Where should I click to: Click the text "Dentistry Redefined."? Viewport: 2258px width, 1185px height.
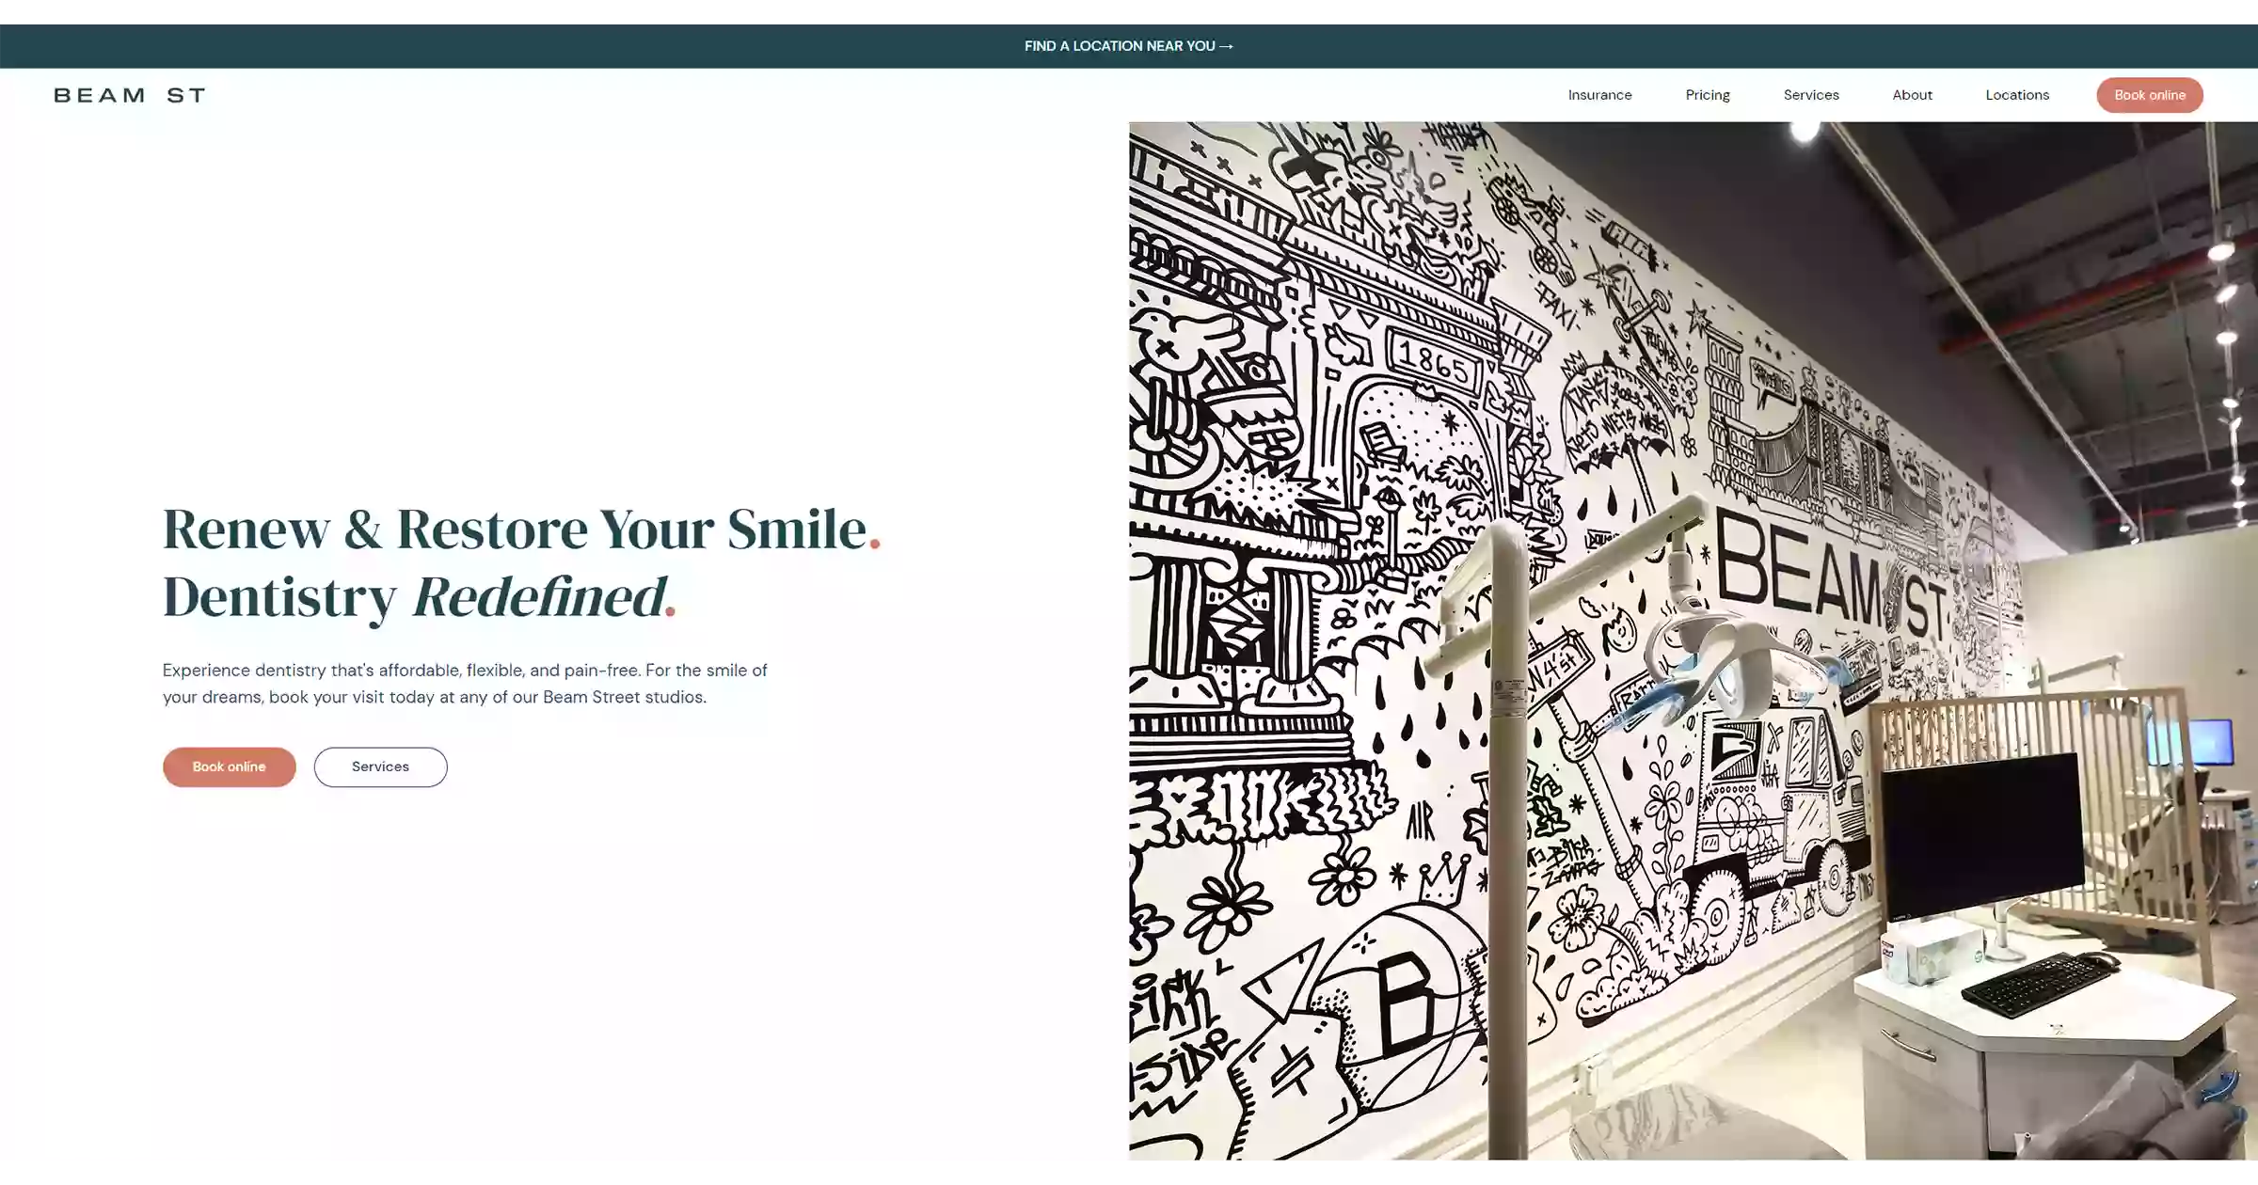coord(420,597)
